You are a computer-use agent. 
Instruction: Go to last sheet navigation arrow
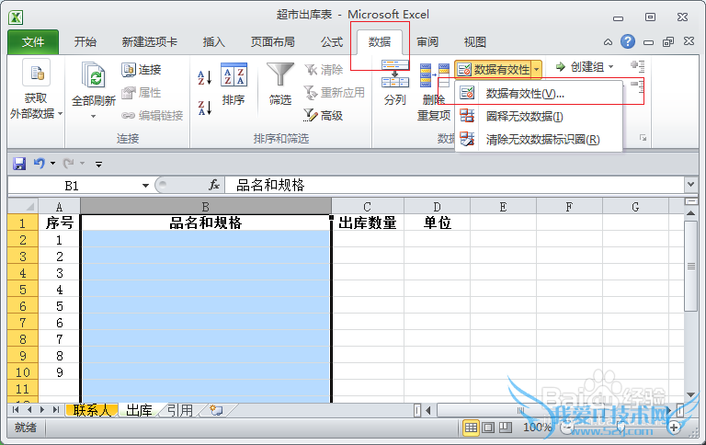[56, 409]
